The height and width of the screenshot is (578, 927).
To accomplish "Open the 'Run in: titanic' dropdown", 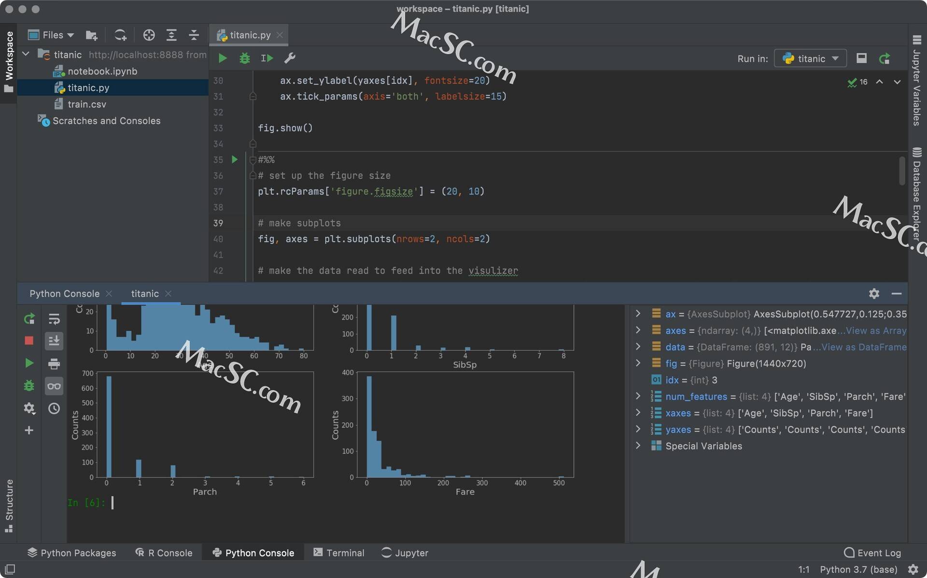I will 810,58.
